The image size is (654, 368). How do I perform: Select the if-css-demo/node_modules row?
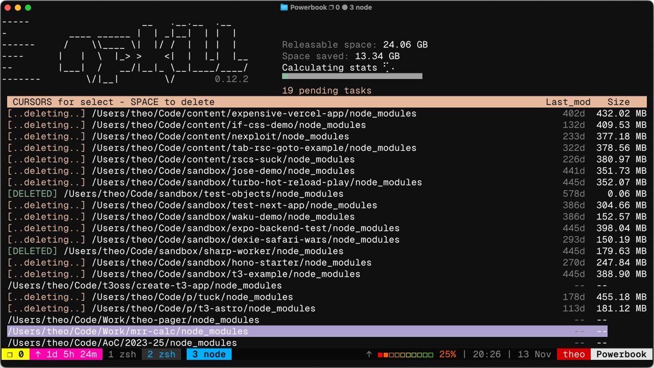coord(327,125)
